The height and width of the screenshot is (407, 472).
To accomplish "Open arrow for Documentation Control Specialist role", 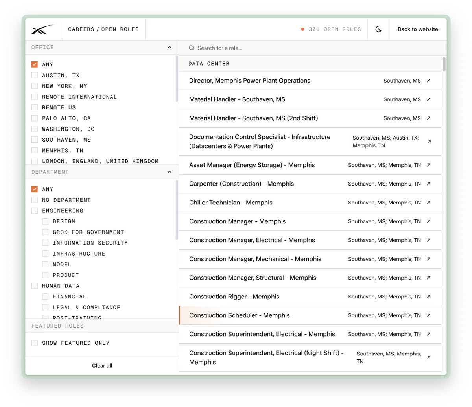I will point(429,142).
